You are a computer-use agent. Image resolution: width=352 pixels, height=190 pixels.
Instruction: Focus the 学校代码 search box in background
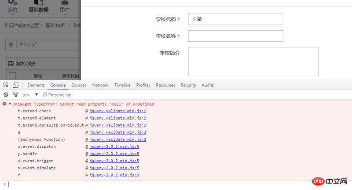(x=48, y=44)
